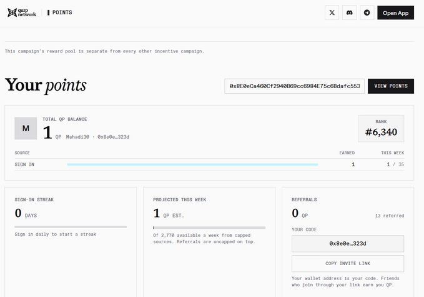Focus the wallet address input field
Screen dimensions: 424x297
coord(295,86)
